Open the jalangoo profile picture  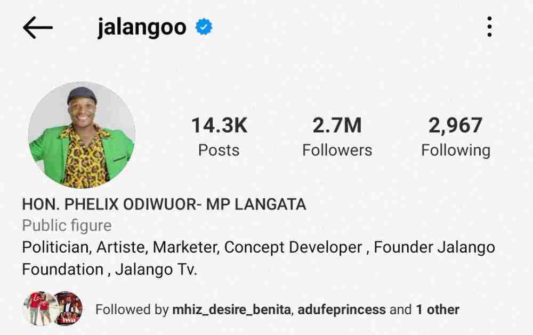pos(82,135)
